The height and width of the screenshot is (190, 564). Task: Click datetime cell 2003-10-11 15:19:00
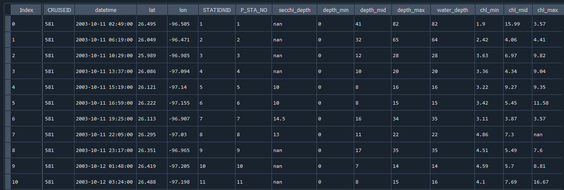point(105,87)
